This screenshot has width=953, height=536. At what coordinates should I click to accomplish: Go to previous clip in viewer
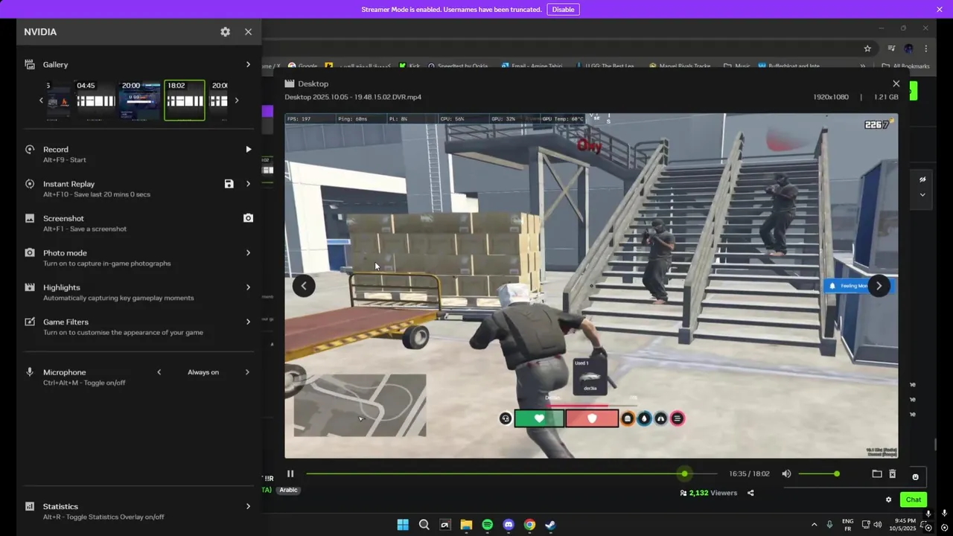pyautogui.click(x=304, y=286)
